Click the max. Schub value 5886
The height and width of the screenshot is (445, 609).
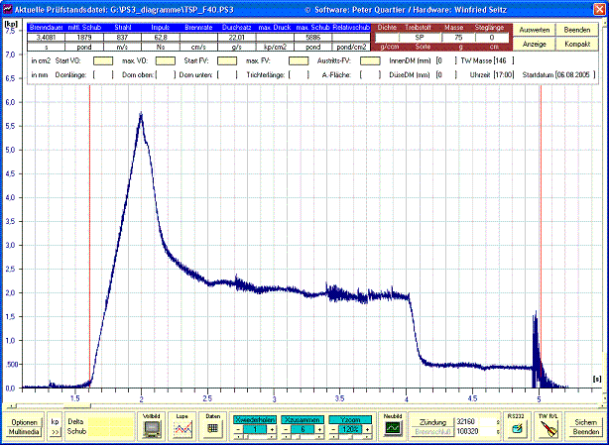[312, 38]
